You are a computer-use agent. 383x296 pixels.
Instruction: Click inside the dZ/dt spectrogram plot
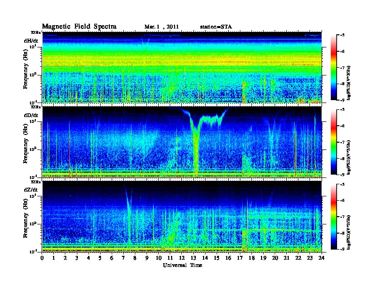[x=182, y=217]
